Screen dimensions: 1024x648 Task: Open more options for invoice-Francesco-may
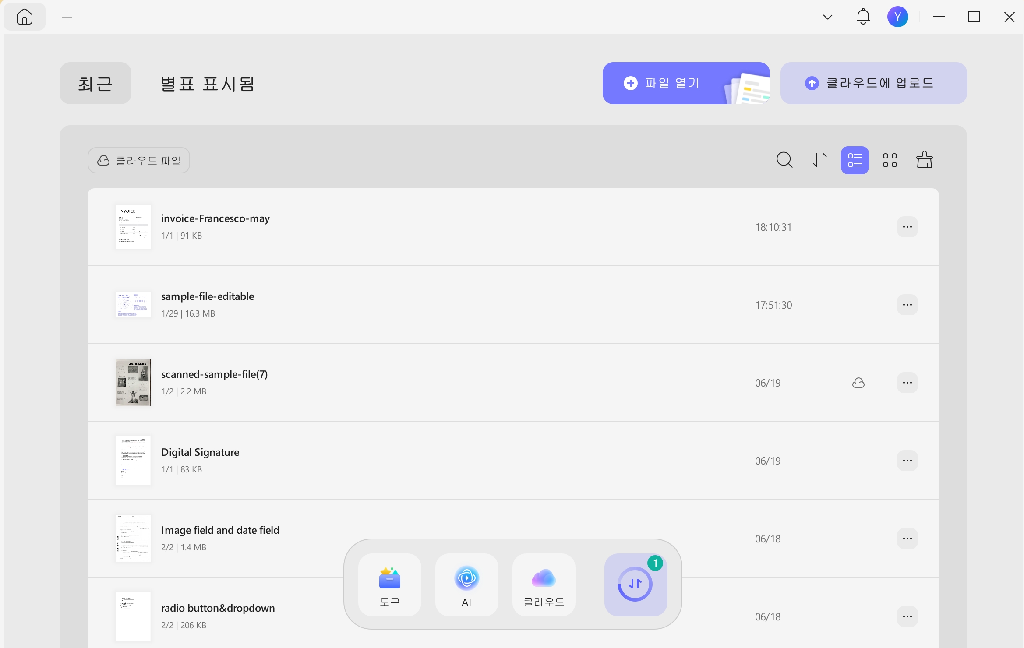pos(907,227)
